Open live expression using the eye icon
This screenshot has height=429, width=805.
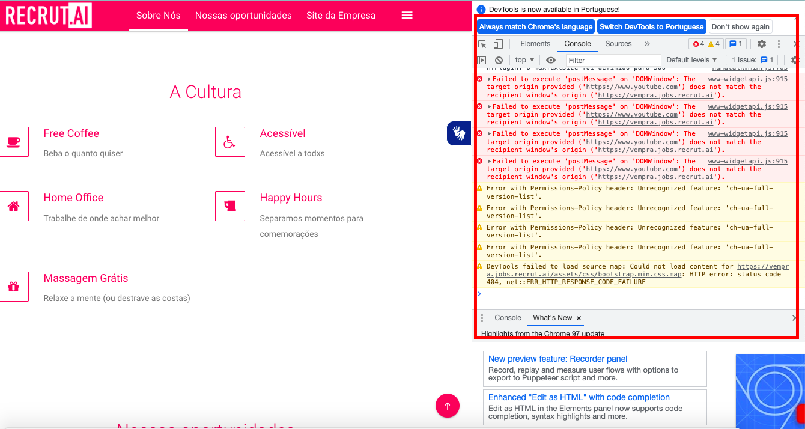[550, 60]
